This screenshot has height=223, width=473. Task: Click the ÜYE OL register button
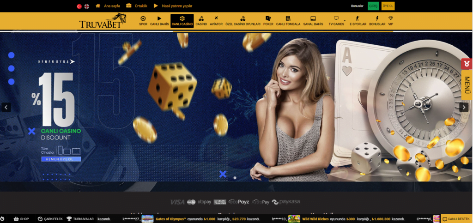(388, 6)
